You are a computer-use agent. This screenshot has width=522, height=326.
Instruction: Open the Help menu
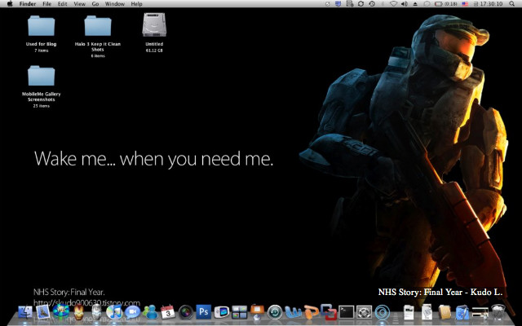coord(136,3)
